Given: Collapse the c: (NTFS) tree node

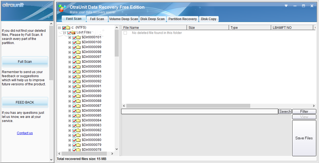Looking at the screenshot, I should [60, 28].
